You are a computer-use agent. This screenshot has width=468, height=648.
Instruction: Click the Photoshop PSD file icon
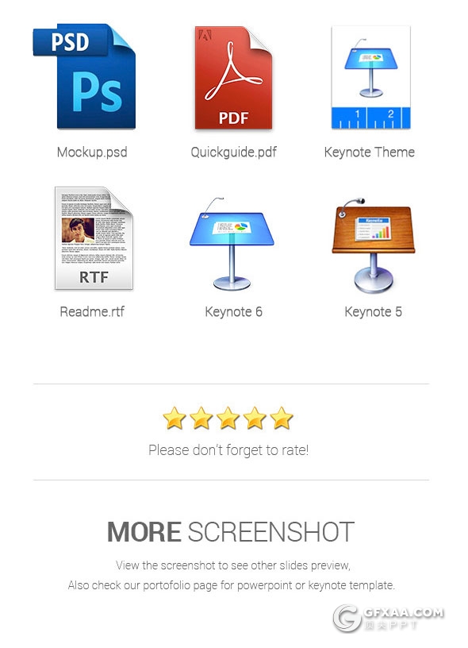click(84, 76)
